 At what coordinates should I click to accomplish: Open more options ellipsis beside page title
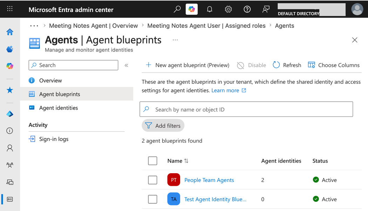(x=175, y=40)
